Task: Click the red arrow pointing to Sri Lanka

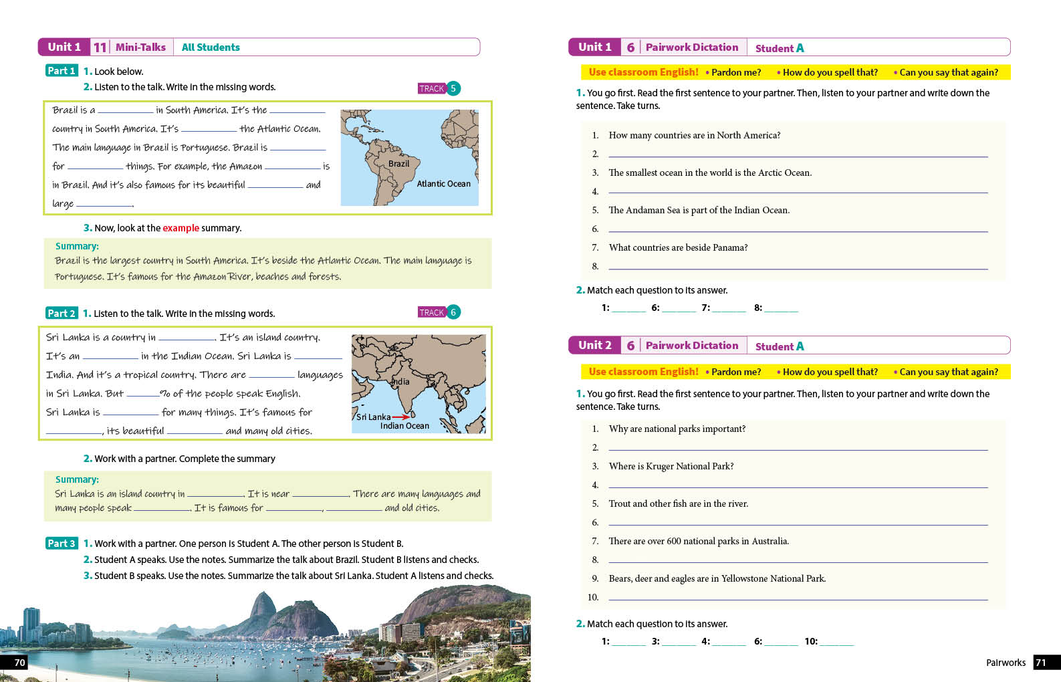Action: (401, 417)
